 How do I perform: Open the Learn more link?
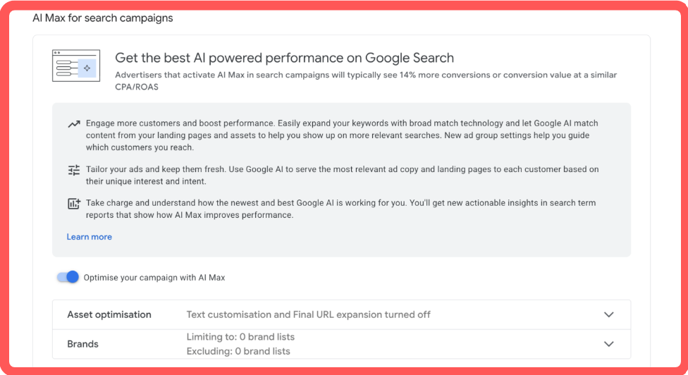coord(89,237)
